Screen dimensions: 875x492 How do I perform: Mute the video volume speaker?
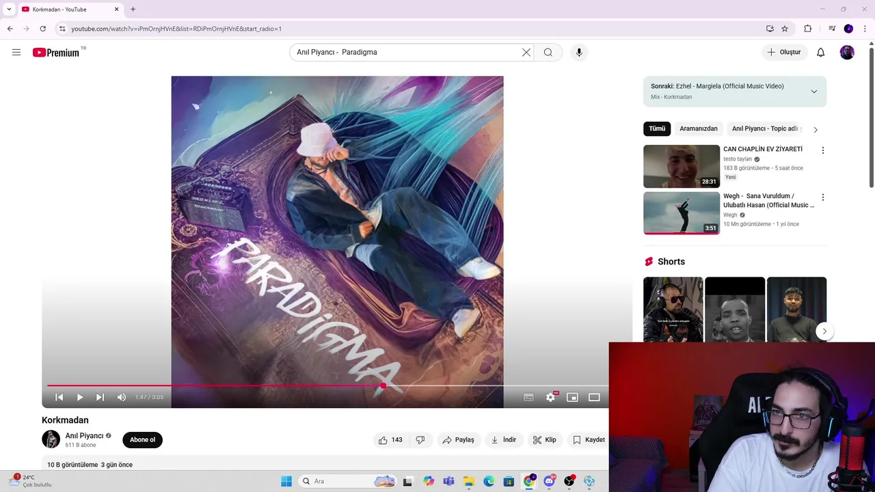click(122, 397)
